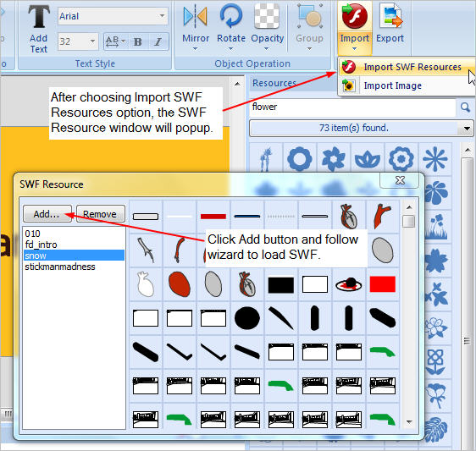Image resolution: width=476 pixels, height=451 pixels.
Task: Toggle italic text formatting
Action: tap(158, 41)
